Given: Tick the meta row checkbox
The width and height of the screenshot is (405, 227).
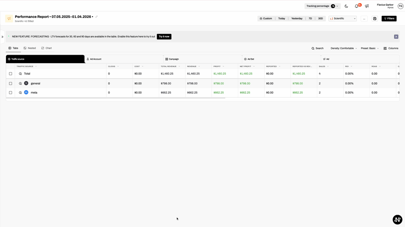Looking at the screenshot, I should click(x=11, y=93).
